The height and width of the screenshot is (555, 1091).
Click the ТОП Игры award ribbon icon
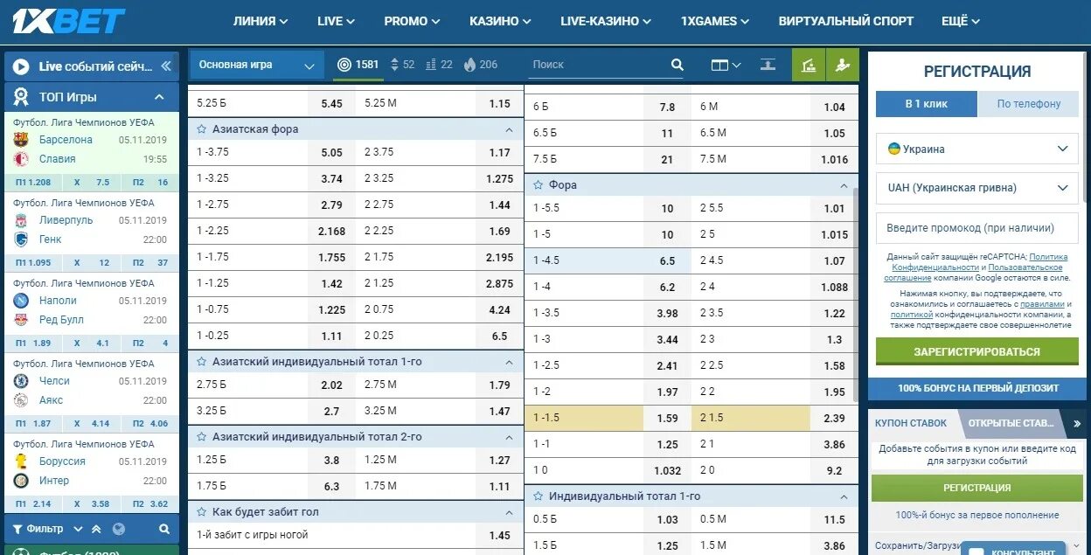(x=21, y=97)
